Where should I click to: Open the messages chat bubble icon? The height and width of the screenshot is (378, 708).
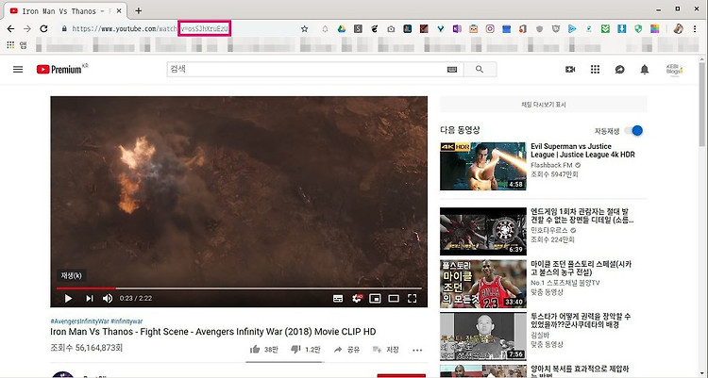[x=620, y=70]
